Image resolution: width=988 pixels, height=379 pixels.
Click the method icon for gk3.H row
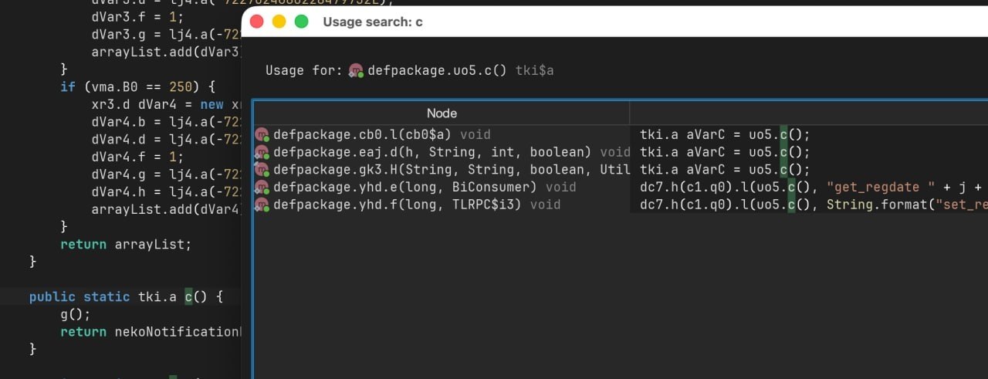click(x=262, y=170)
